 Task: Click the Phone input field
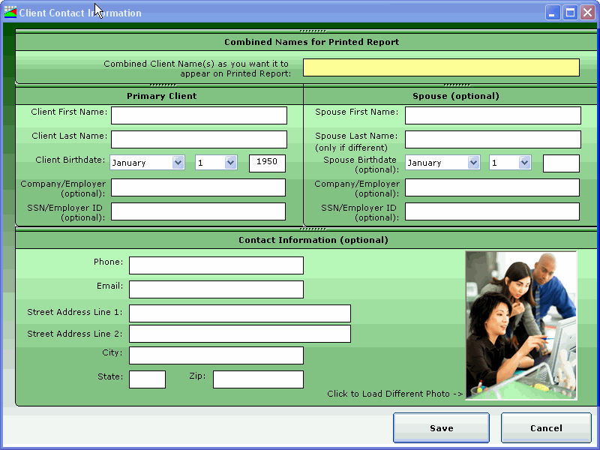[216, 265]
